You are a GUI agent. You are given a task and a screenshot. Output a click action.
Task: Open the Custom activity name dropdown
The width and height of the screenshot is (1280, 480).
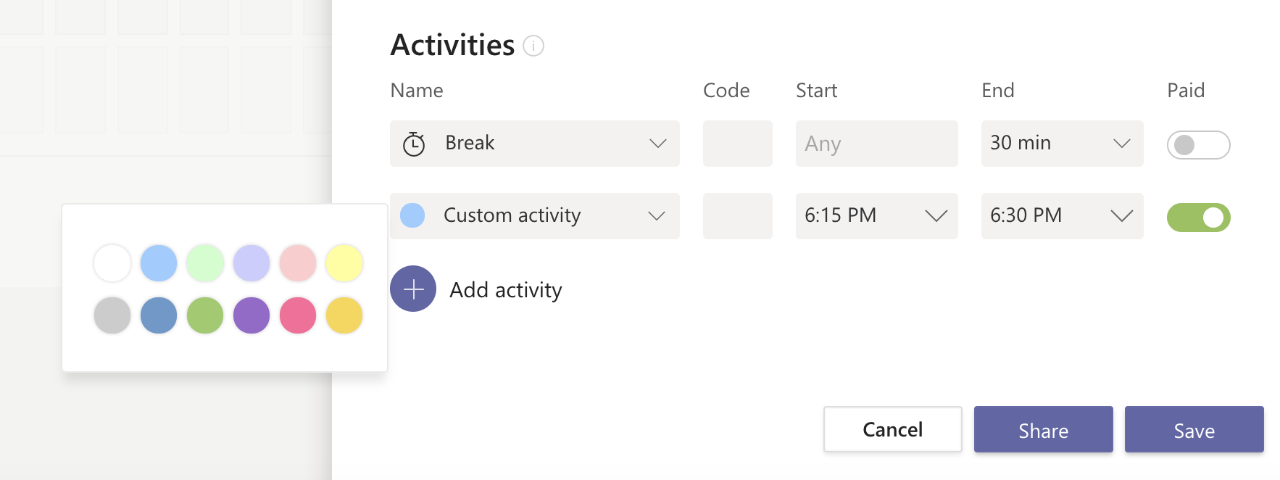click(535, 216)
